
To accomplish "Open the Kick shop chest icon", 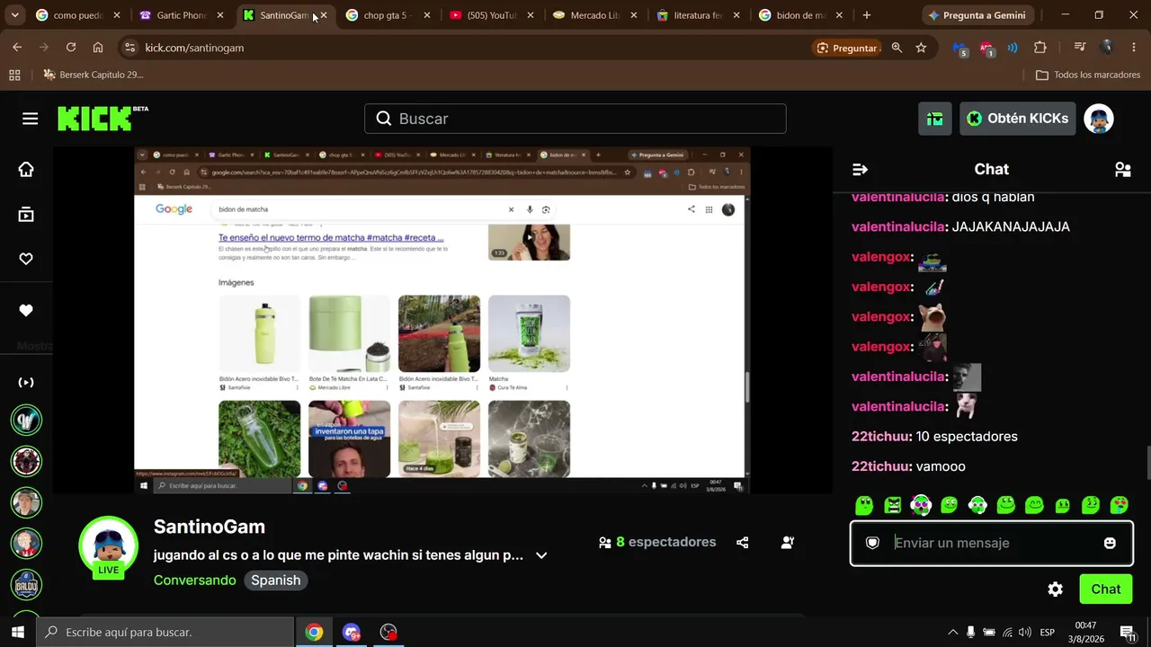I will pos(935,119).
